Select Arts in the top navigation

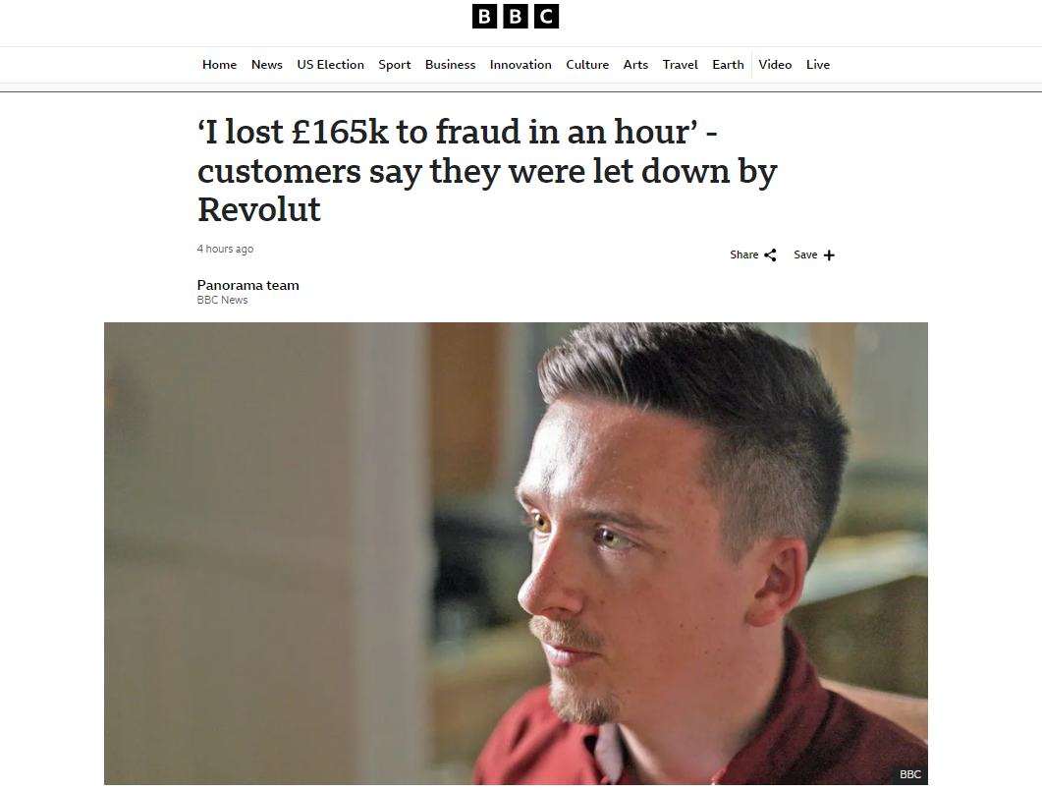635,65
